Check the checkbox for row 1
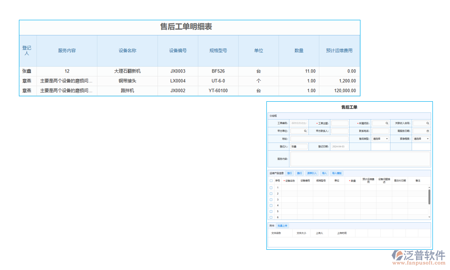The image size is (450, 270). point(271,188)
